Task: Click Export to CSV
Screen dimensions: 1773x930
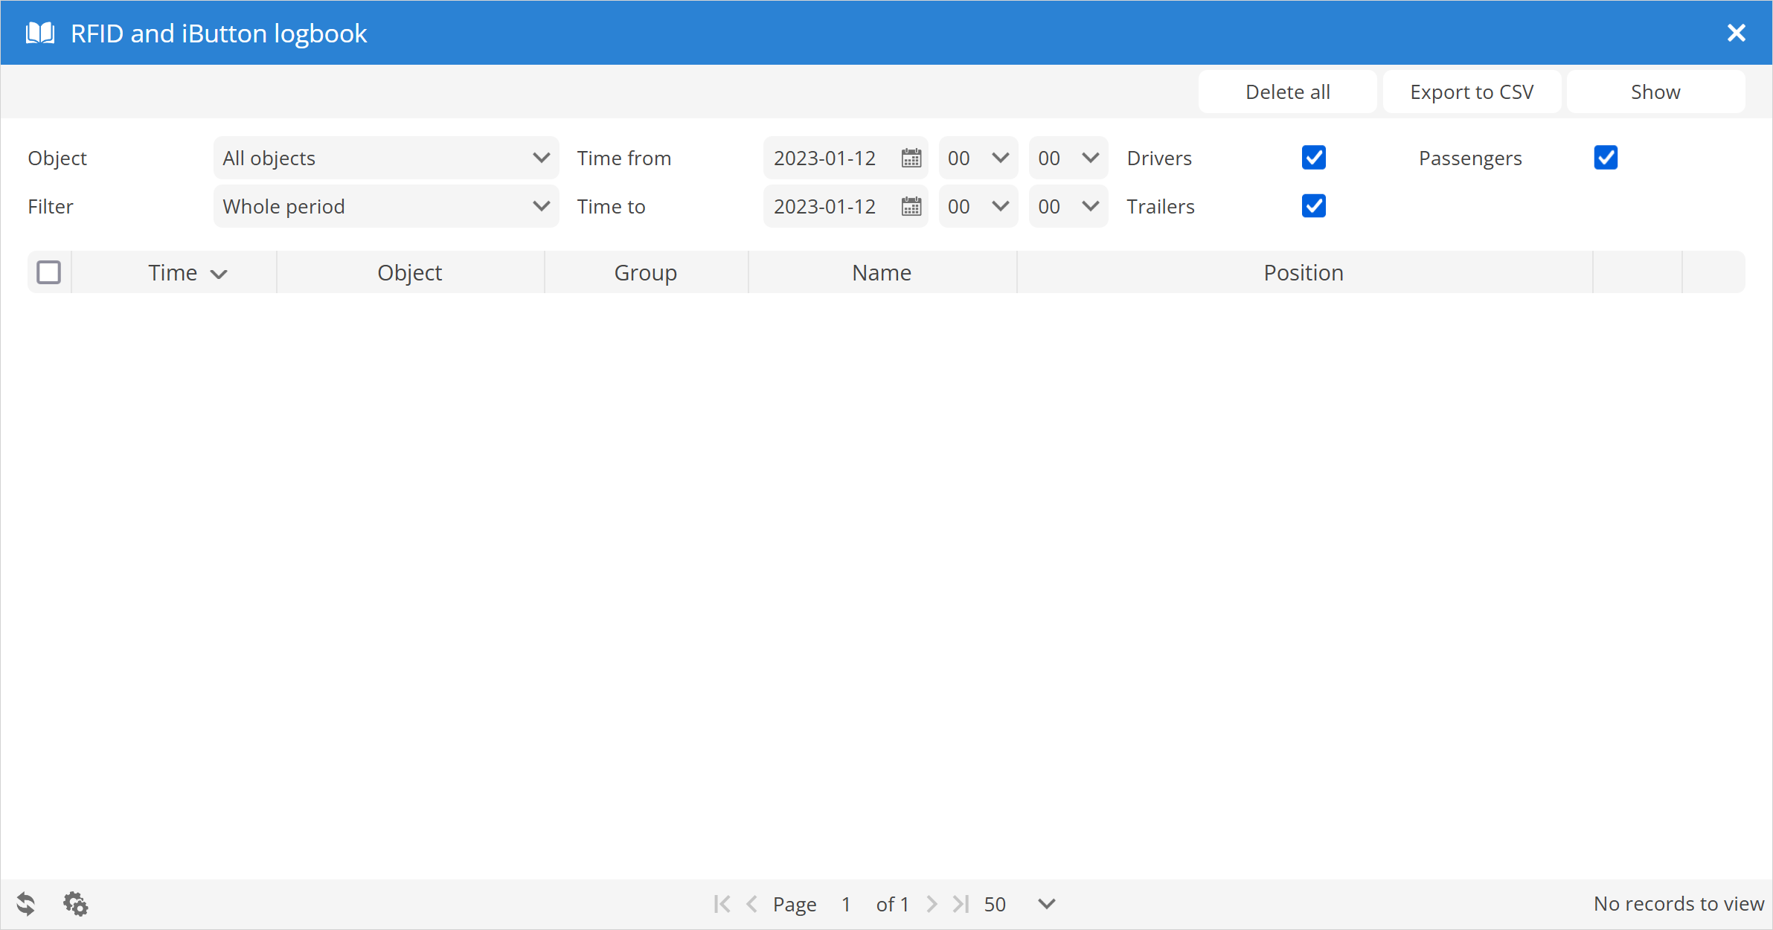Action: click(x=1472, y=92)
